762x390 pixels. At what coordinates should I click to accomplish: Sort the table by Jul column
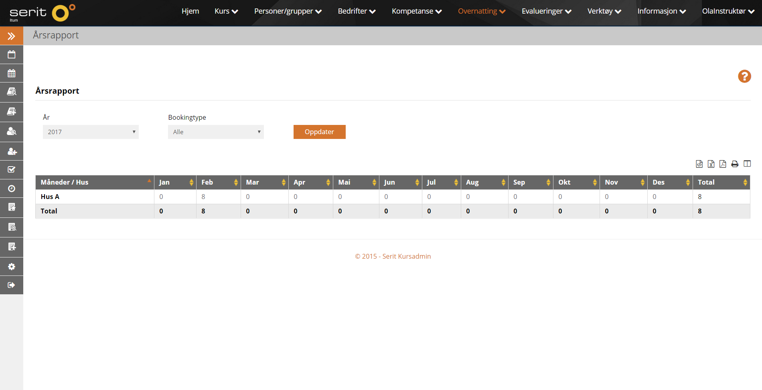coord(442,182)
